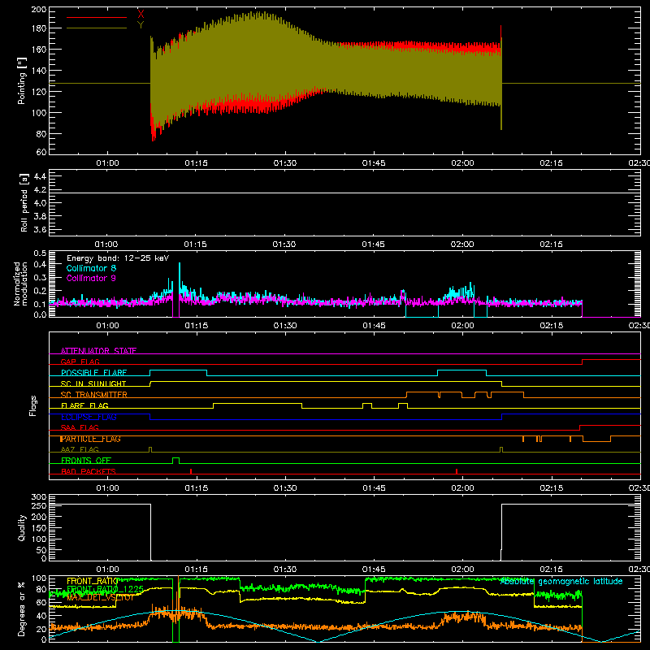The image size is (650, 650).
Task: Click the 0.3 tick on modulation axis
Action: point(40,278)
